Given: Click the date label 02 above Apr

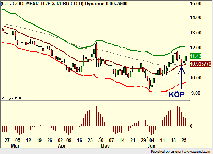Looking at the screenshot, I should click(60, 140).
